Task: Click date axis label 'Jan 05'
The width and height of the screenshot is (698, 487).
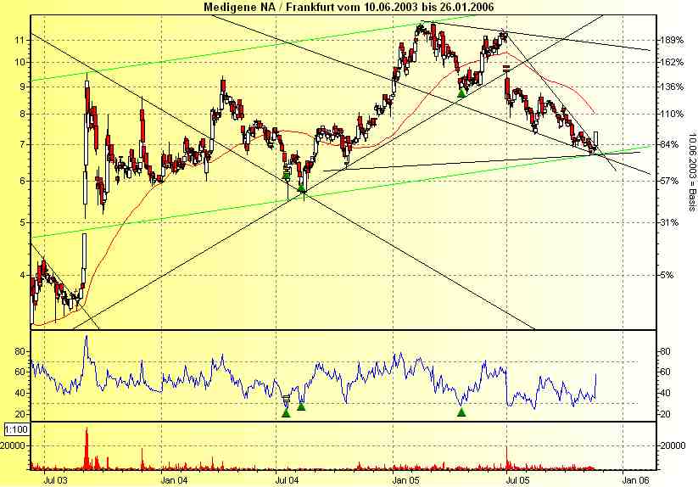Action: [406, 480]
